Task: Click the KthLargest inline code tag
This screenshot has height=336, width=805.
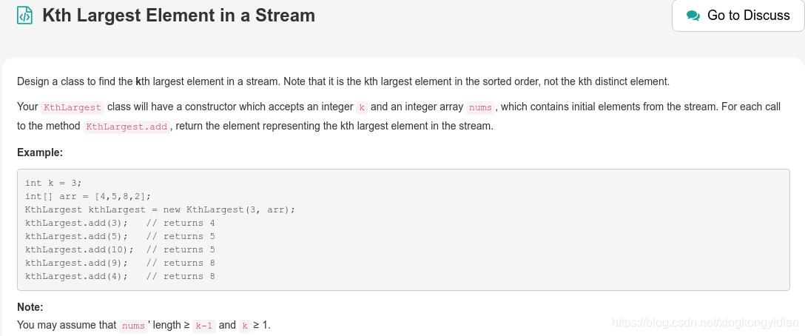Action: pyautogui.click(x=73, y=107)
